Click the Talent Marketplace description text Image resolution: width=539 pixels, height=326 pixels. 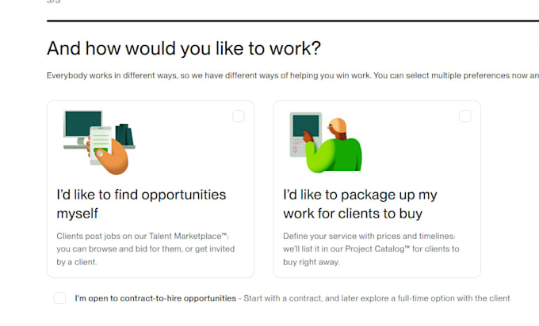(146, 248)
